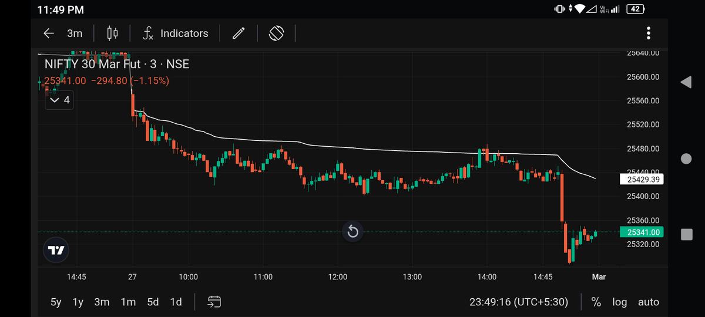Tap the 12:00 time axis label

coord(337,276)
